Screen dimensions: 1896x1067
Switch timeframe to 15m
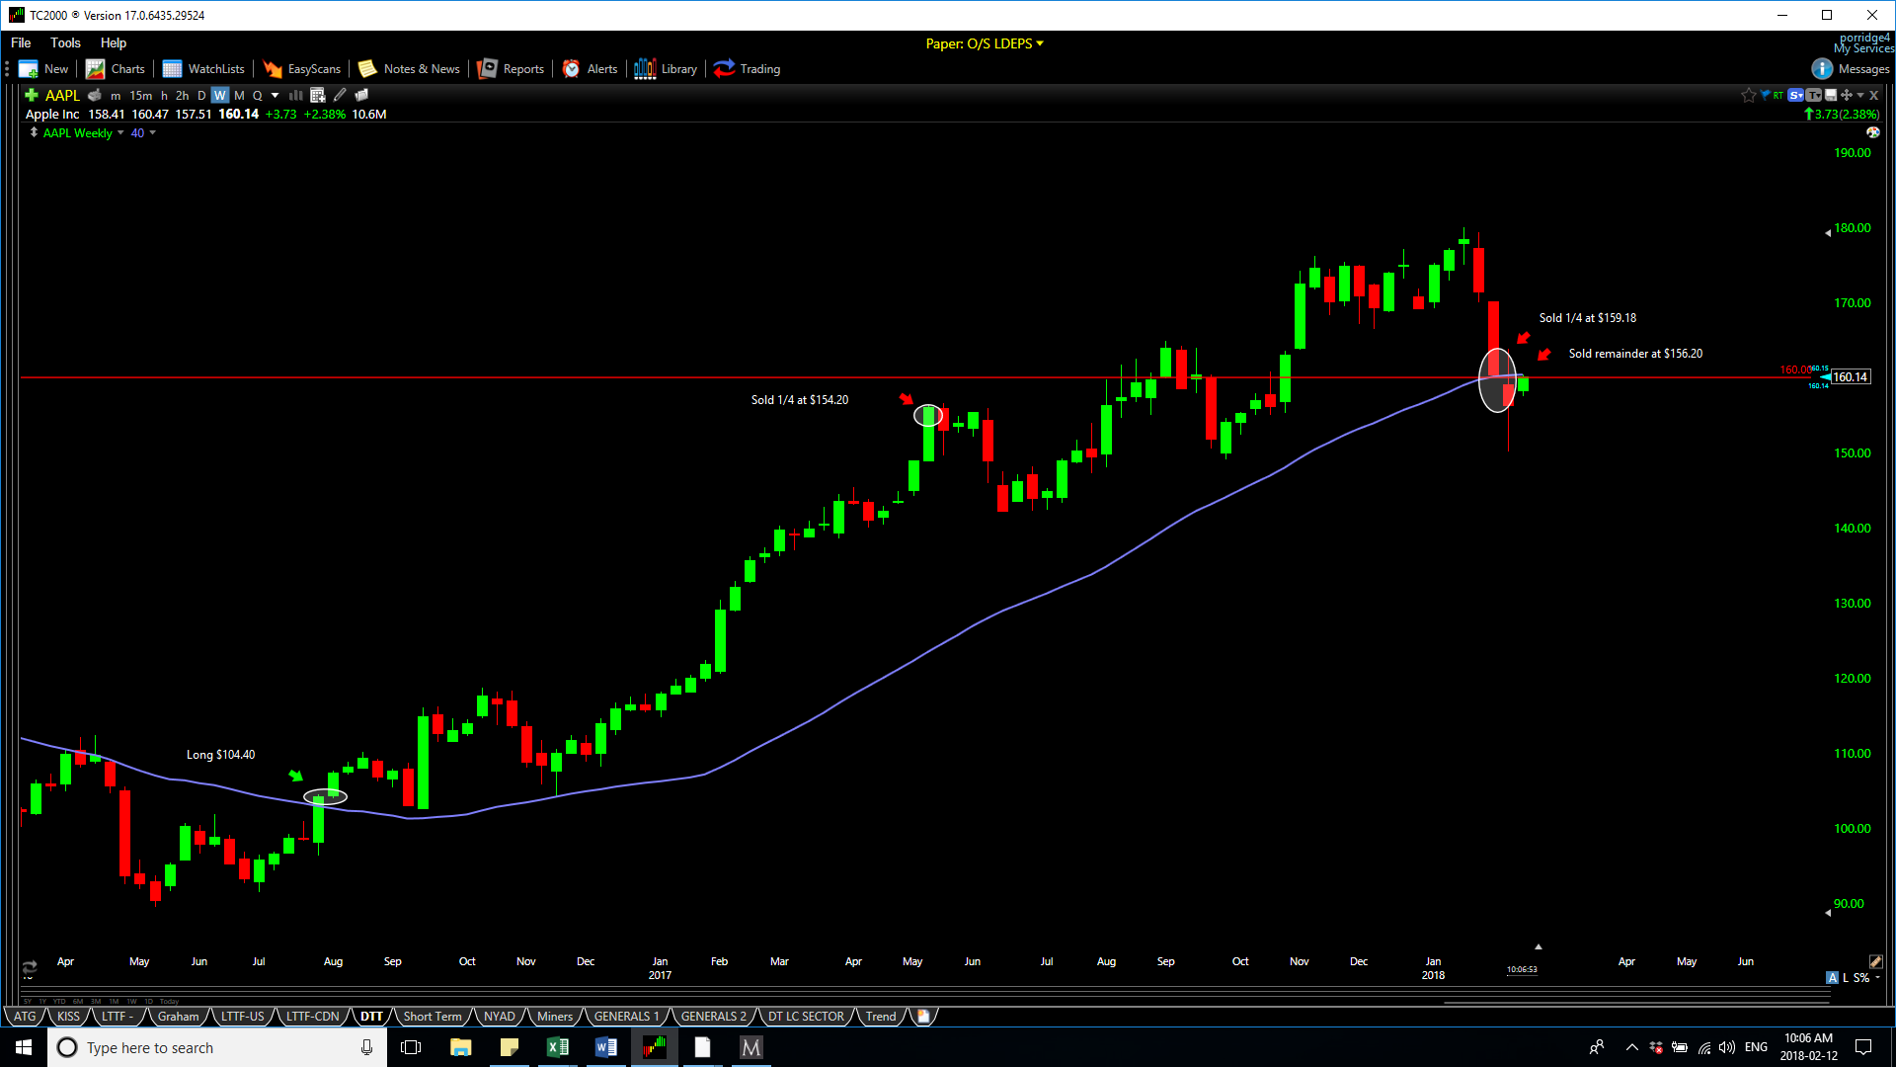(x=141, y=96)
